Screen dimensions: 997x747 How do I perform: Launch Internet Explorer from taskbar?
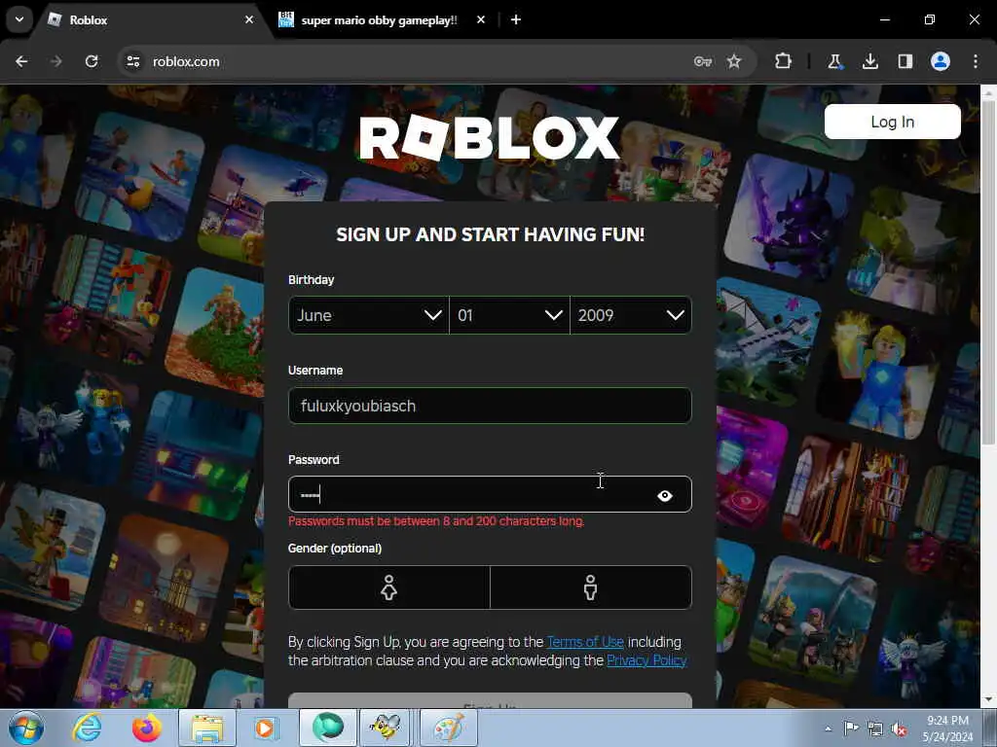point(87,728)
